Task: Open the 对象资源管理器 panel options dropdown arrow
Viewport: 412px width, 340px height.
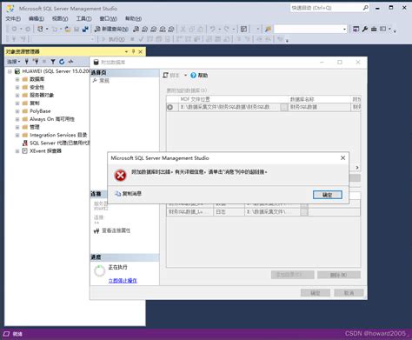Action: 126,51
